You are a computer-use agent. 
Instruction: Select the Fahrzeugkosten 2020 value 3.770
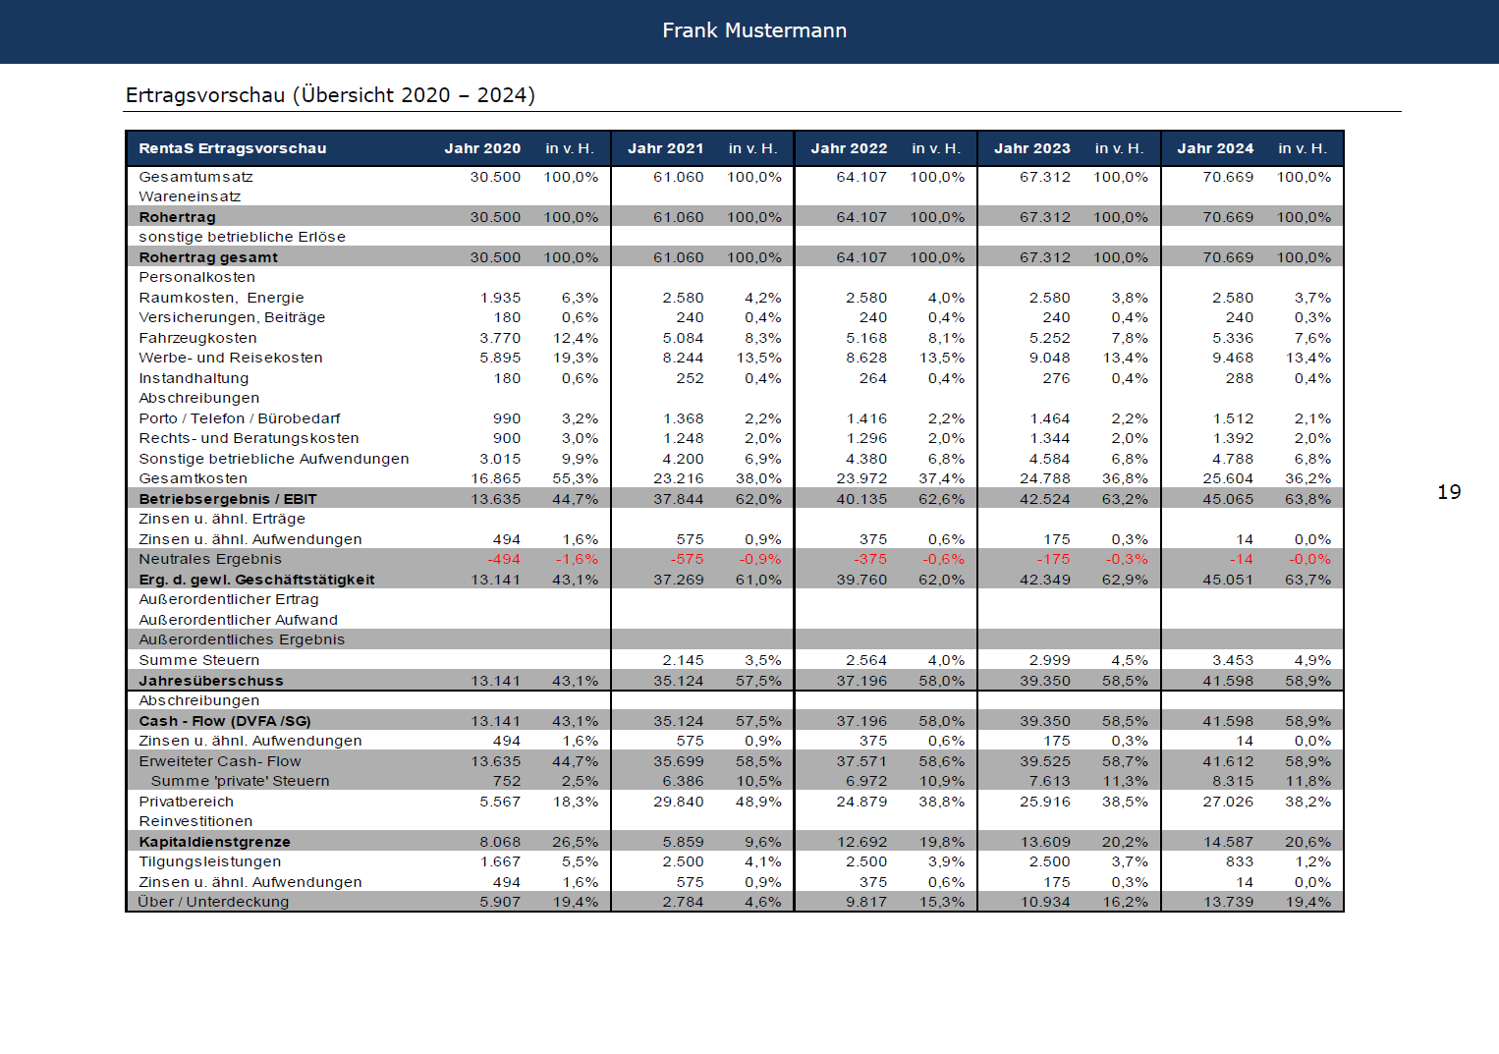tap(500, 338)
